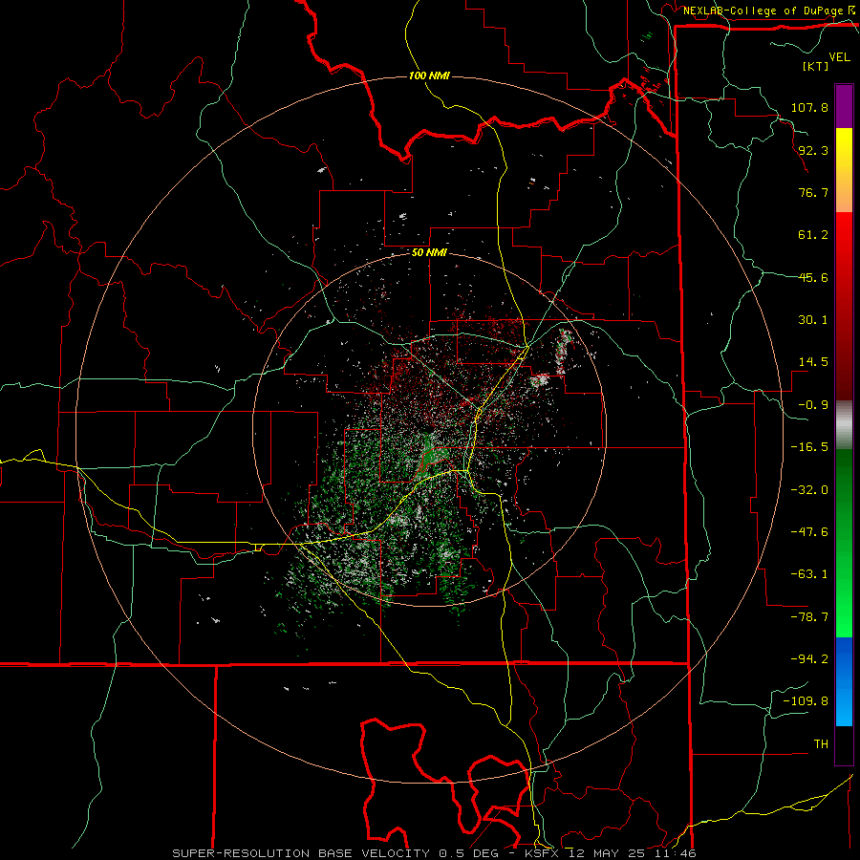This screenshot has height=860, width=860.
Task: Click the -47.6 velocity scale value
Action: click(809, 532)
